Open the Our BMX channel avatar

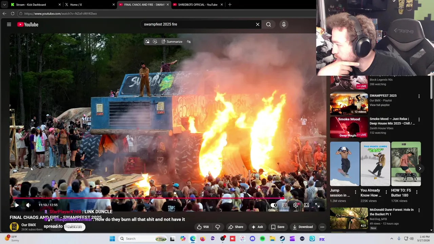[x=14, y=227]
